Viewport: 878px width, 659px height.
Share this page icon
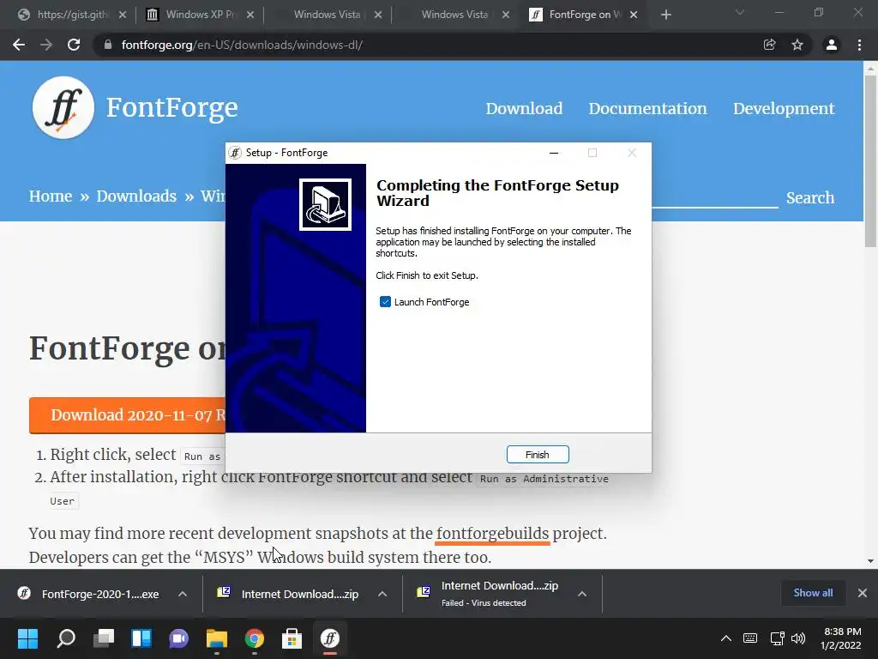(x=769, y=45)
